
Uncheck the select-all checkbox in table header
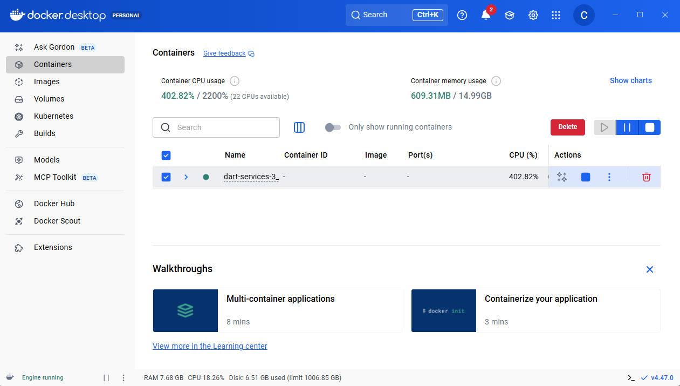(166, 155)
